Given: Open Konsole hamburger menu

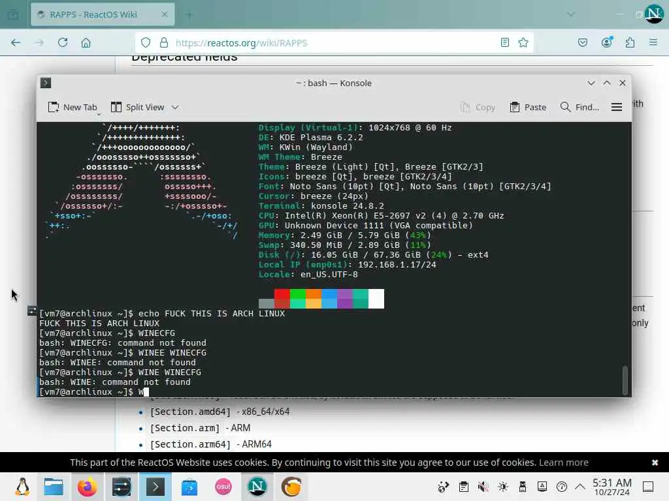Looking at the screenshot, I should point(617,108).
